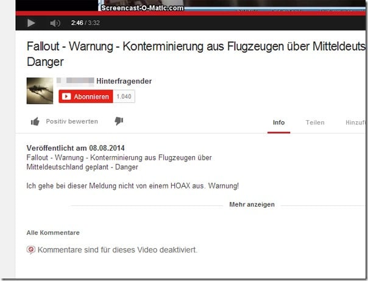The image size is (368, 281).
Task: Click the Positiv bewerten label
Action: click(x=72, y=121)
